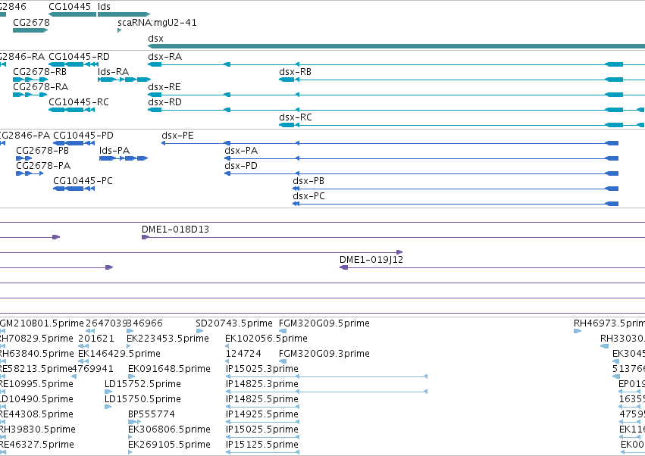Click the dsx-PD protein label
This screenshot has width=645, height=456.
pyautogui.click(x=240, y=166)
